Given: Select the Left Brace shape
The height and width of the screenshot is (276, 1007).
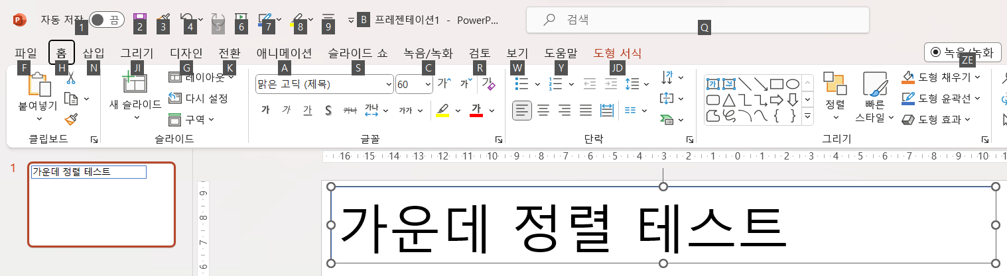Looking at the screenshot, I should tap(776, 116).
